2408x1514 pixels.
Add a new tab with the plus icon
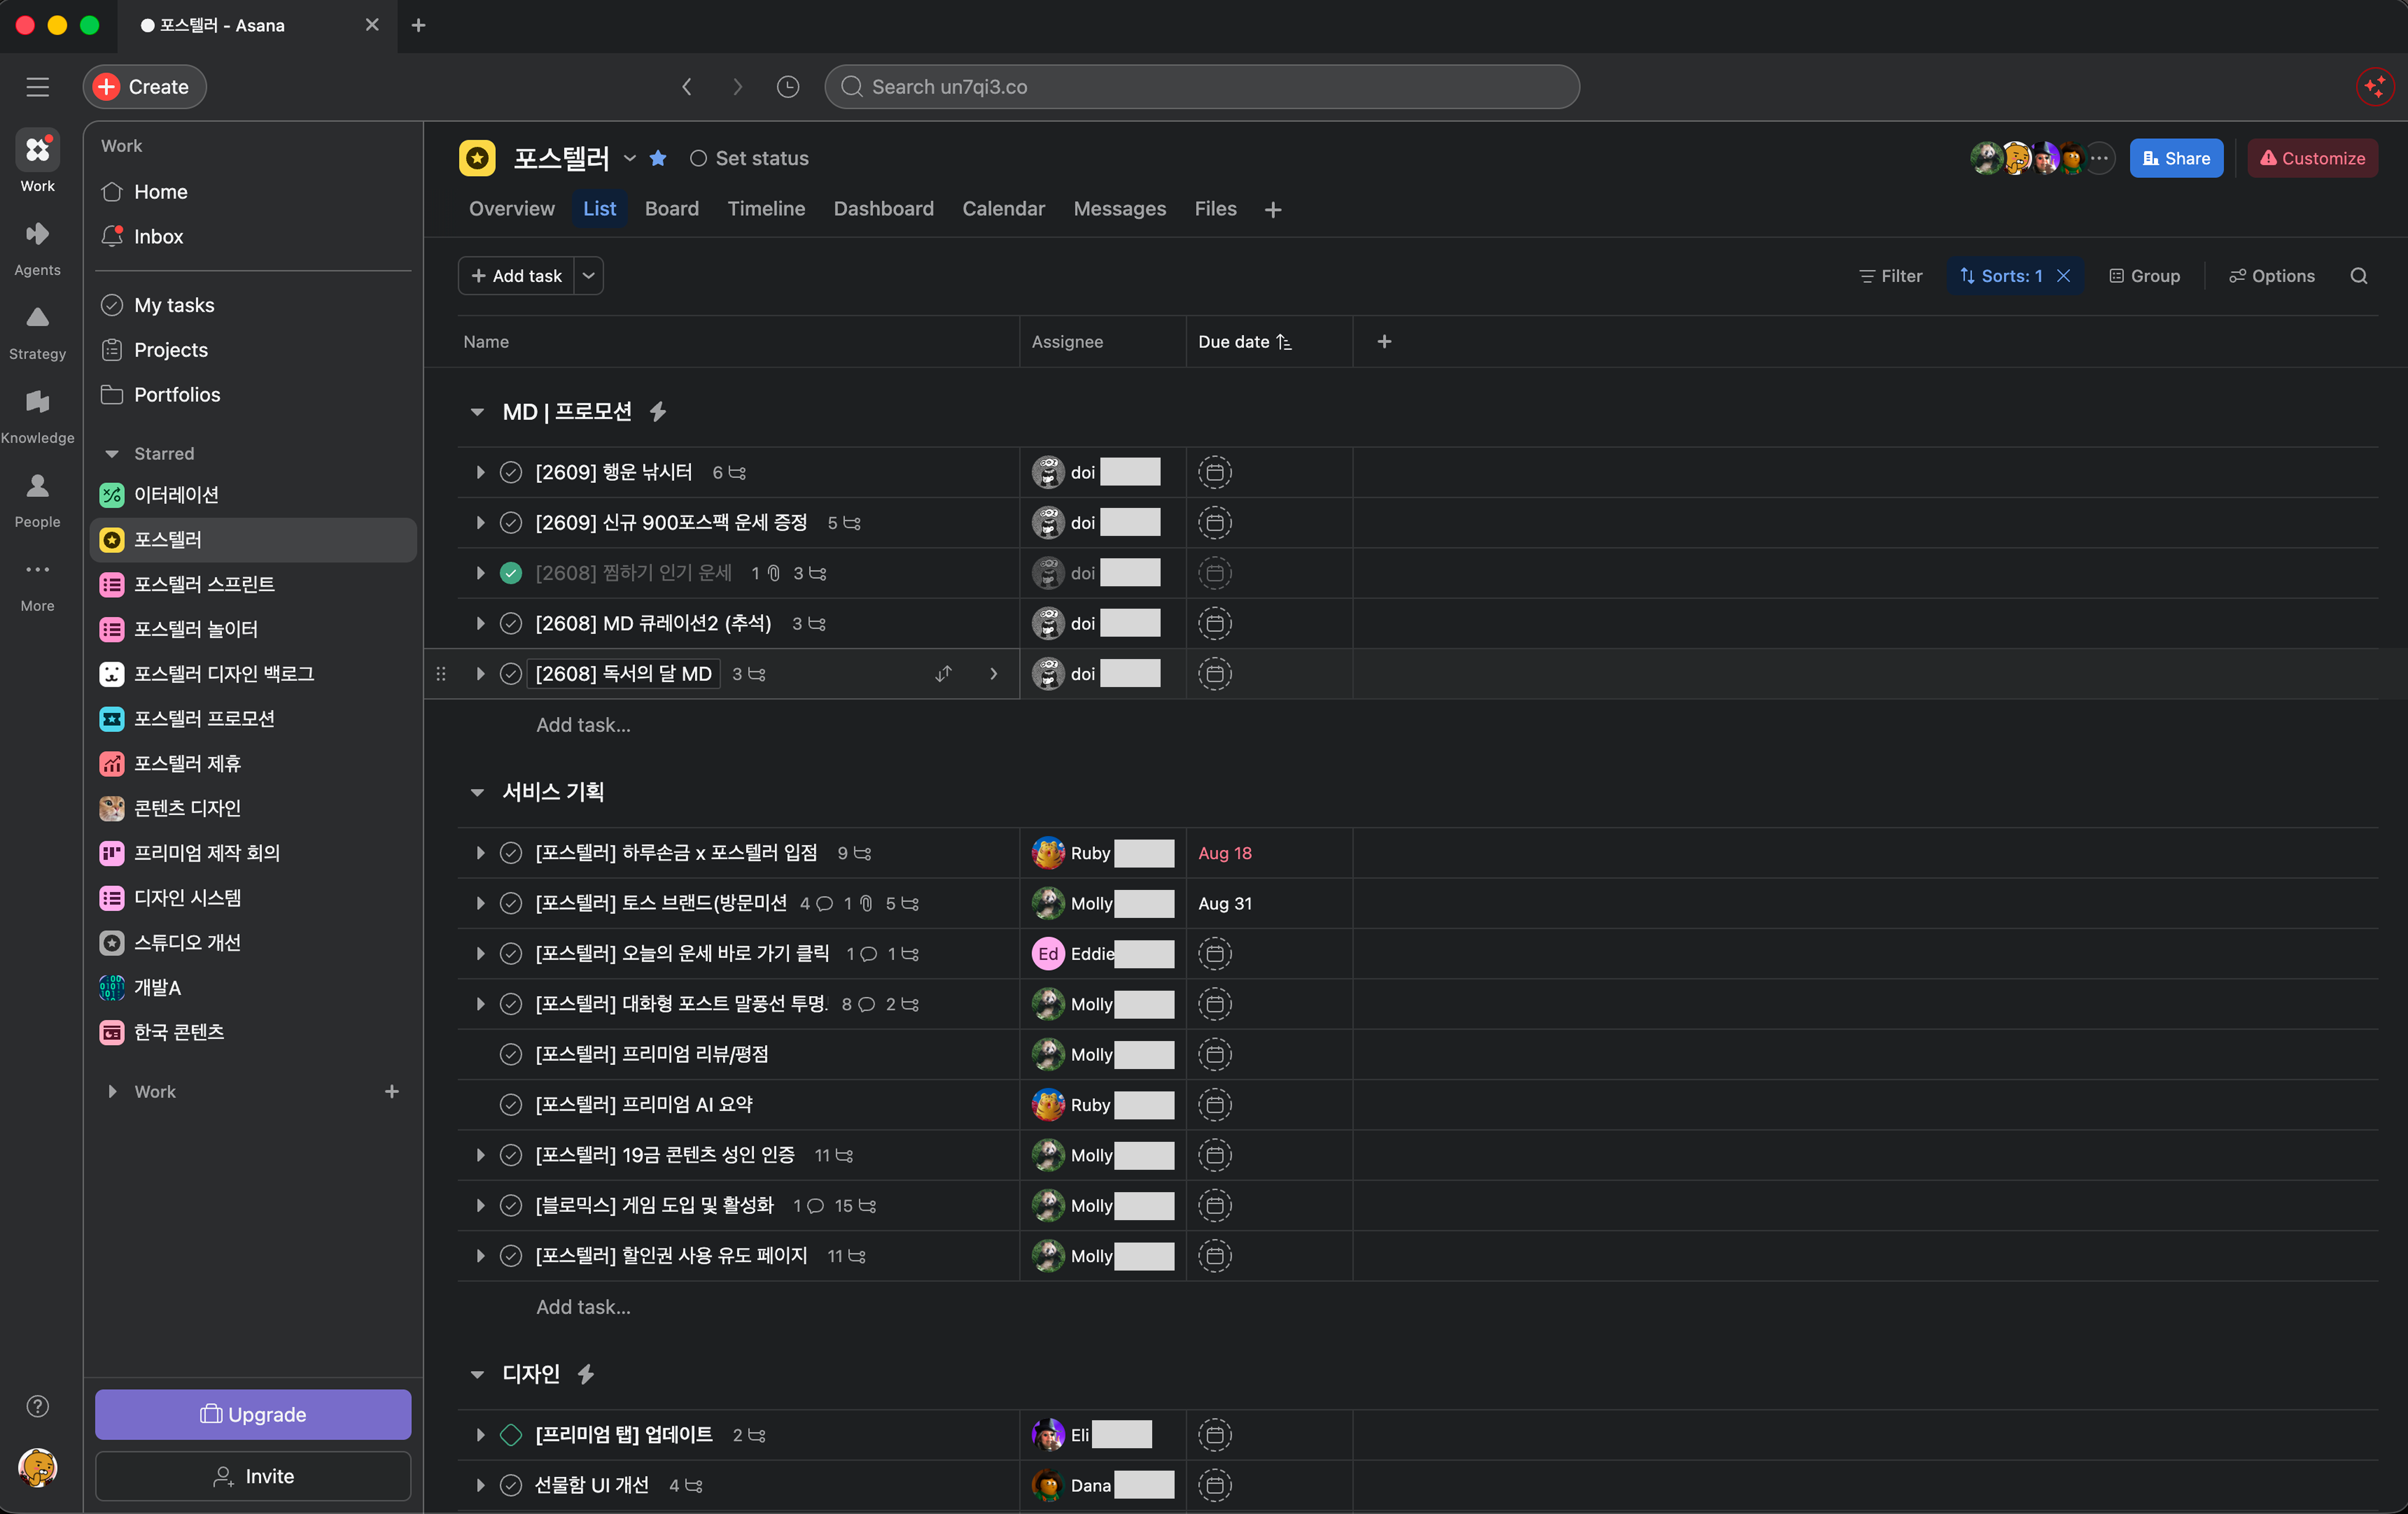[1272, 209]
